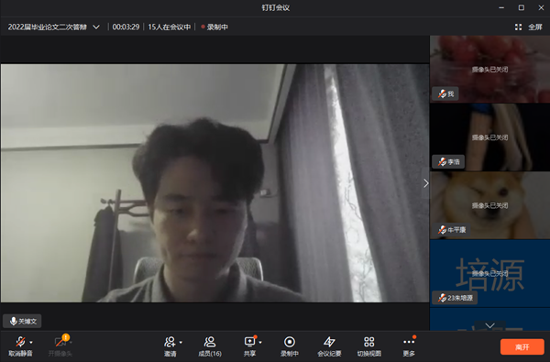
Task: Toggle the 录制中 recording button
Action: pos(290,346)
